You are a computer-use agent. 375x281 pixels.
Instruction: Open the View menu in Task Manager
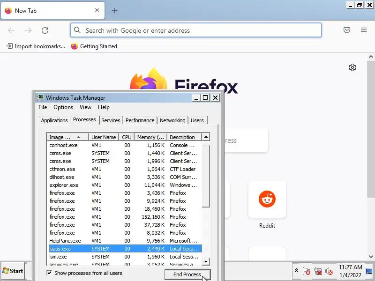(85, 107)
